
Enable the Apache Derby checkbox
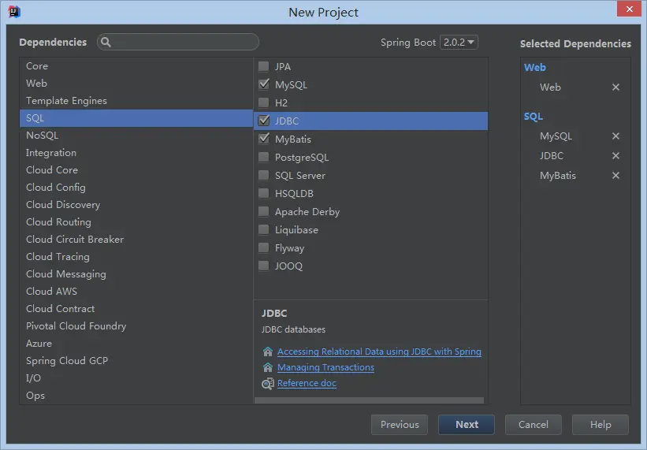point(263,211)
